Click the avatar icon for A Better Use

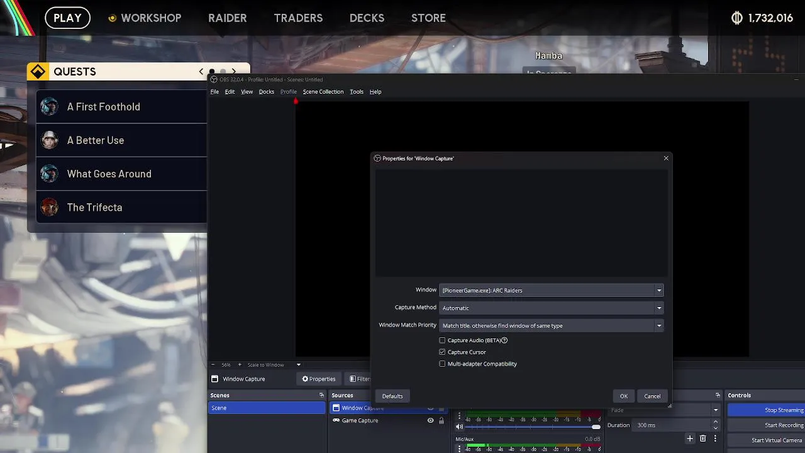click(50, 140)
